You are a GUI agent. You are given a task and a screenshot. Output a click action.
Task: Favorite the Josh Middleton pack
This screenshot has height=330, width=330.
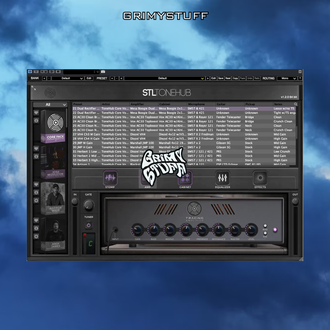click(36, 149)
